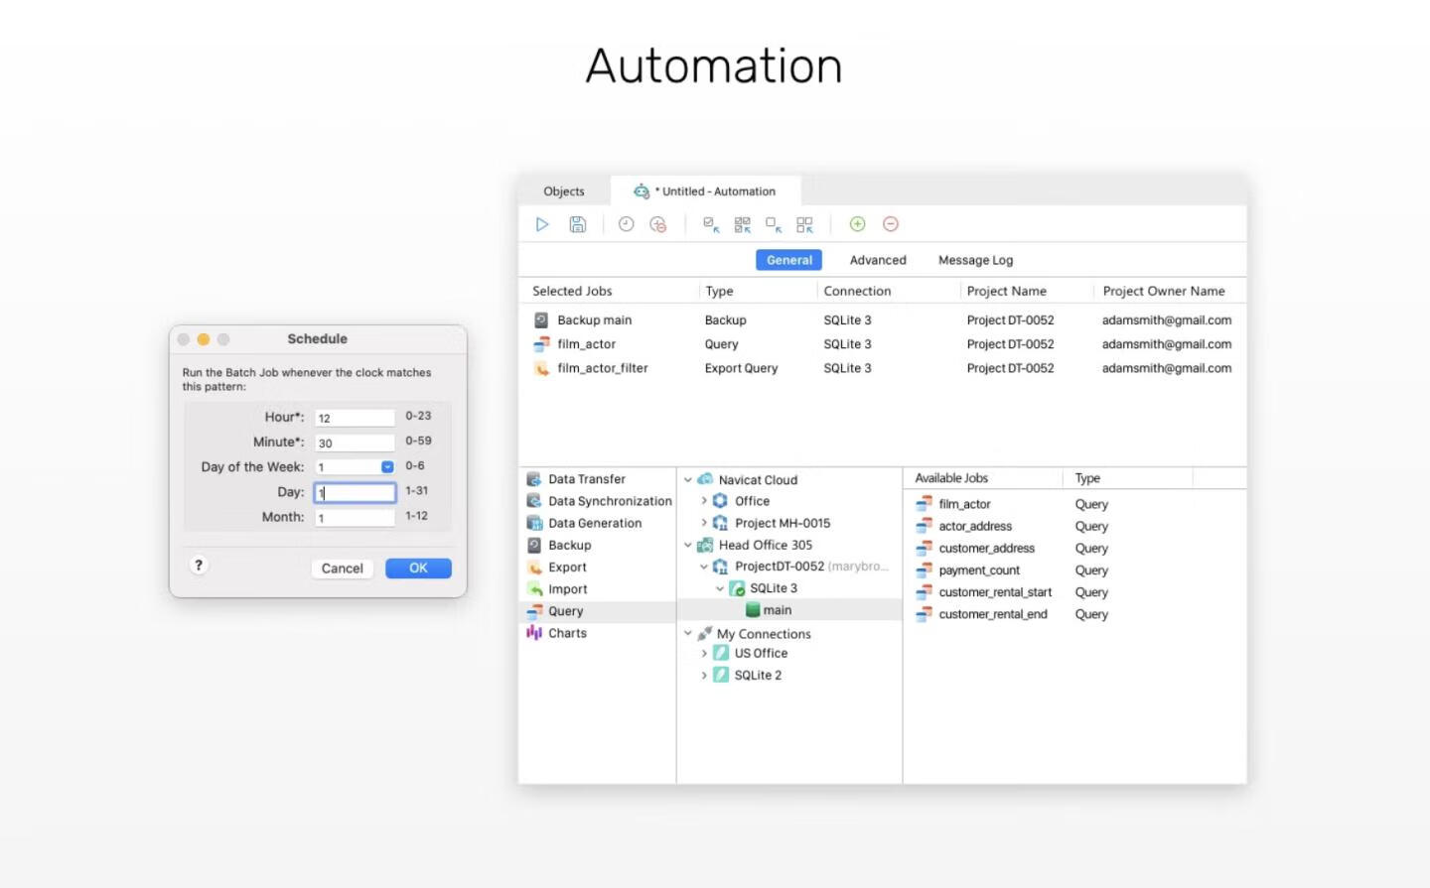Select the Export job type
The height and width of the screenshot is (888, 1430).
coord(597,568)
